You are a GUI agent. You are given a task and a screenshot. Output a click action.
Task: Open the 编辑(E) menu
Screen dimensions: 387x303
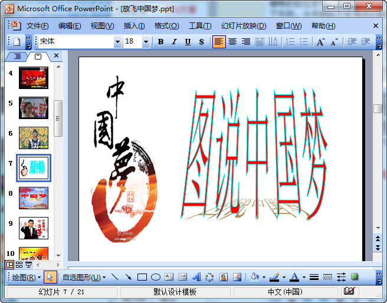[70, 25]
